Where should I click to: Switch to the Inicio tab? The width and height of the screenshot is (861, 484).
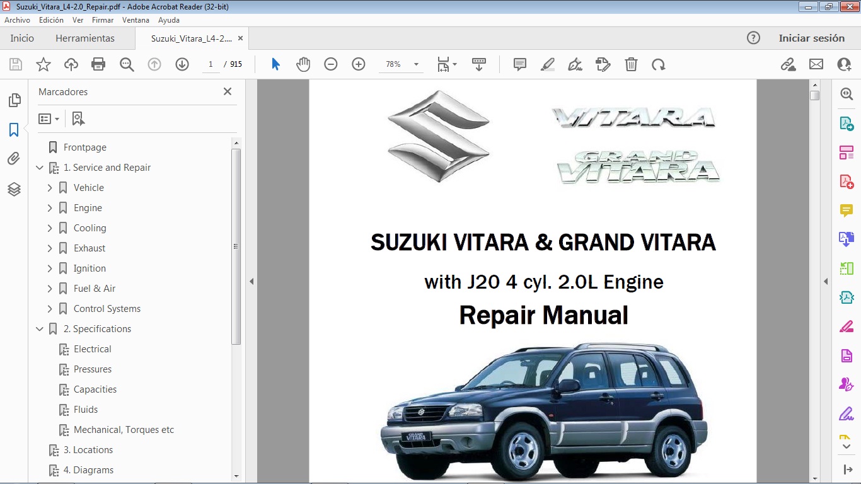coord(22,38)
